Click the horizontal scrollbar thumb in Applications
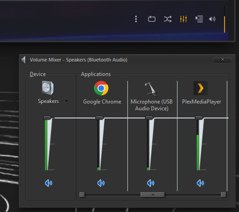 pyautogui.click(x=153, y=195)
